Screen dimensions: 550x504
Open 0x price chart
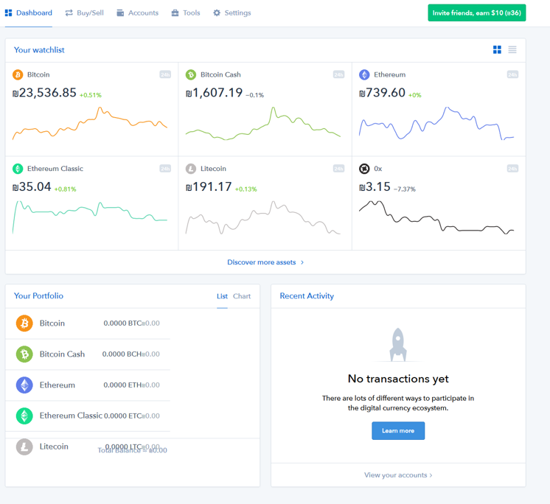(436, 217)
